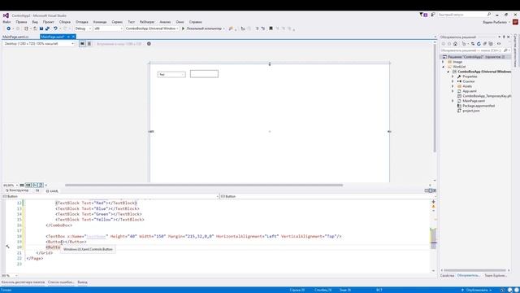Screen dimensions: 520x293
Task: Click the Save All toolbar icon
Action: [x=47, y=28]
